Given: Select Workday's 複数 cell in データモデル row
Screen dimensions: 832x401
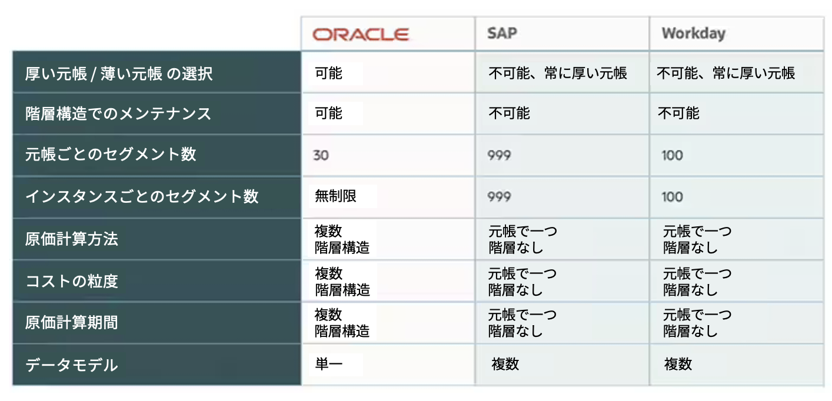Looking at the screenshot, I should pos(678,364).
